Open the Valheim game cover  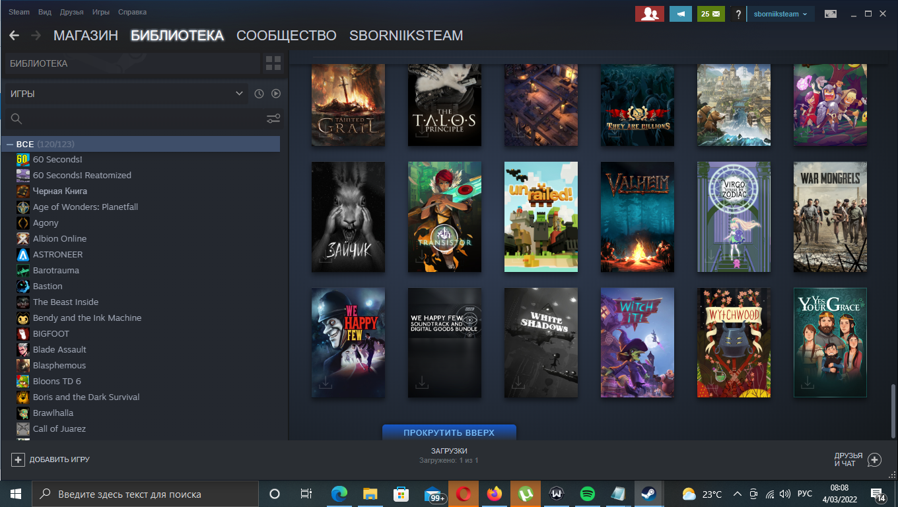click(x=637, y=217)
